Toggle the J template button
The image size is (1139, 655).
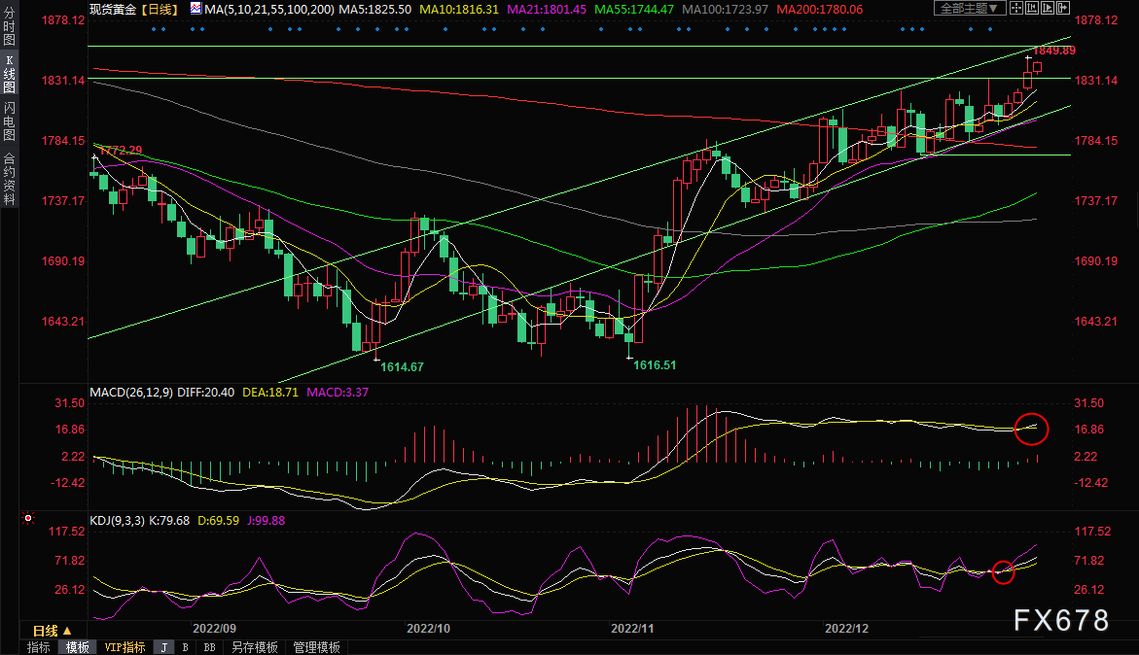tap(163, 647)
